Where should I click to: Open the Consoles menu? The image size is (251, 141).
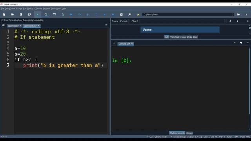click(x=38, y=9)
